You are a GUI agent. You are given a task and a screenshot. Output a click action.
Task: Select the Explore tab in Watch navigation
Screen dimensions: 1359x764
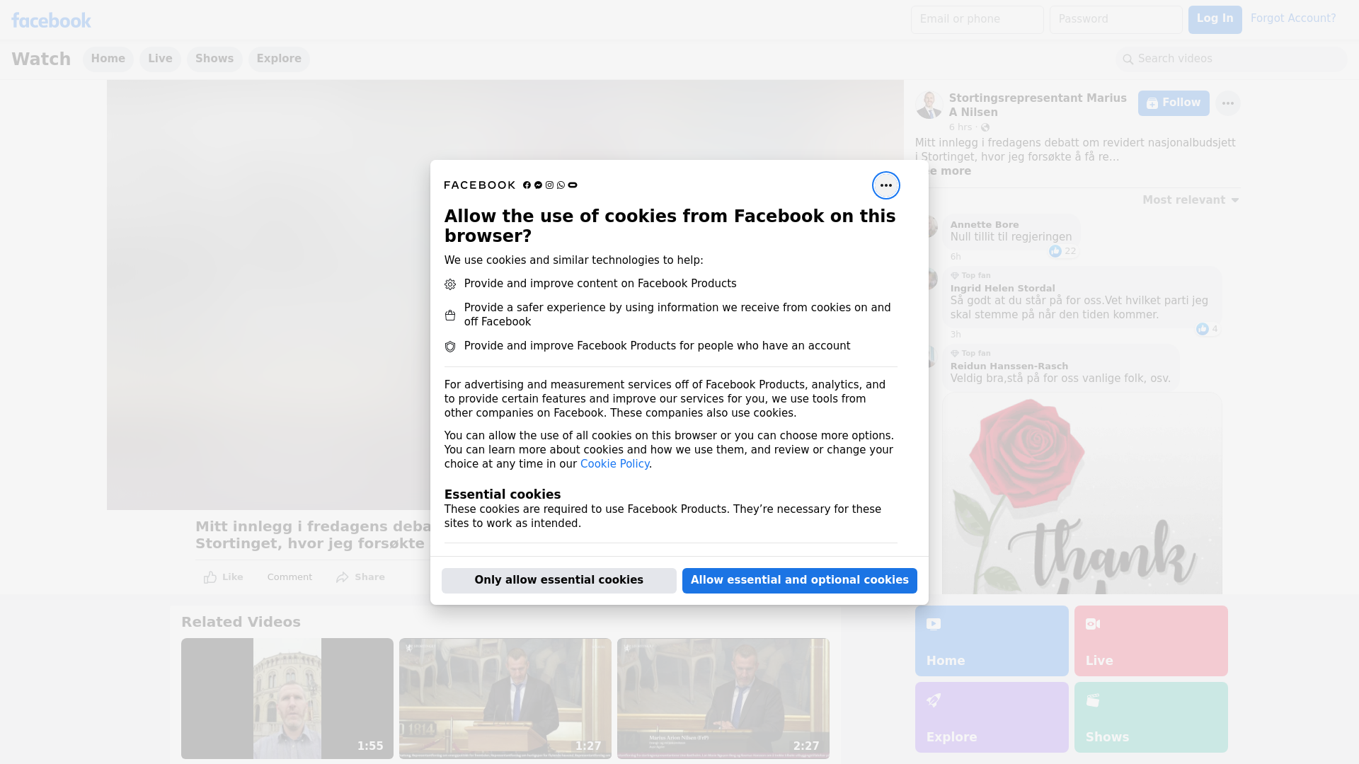[x=279, y=59]
